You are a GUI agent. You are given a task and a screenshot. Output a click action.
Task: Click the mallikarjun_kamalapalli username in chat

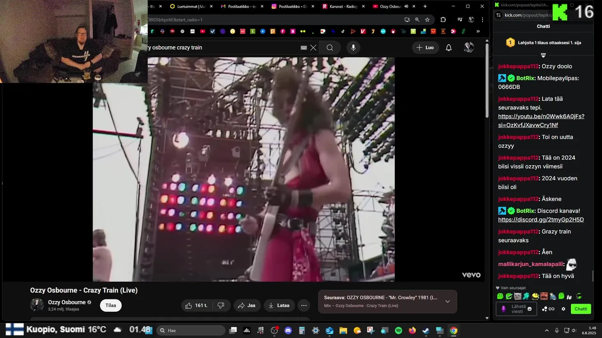(x=531, y=264)
